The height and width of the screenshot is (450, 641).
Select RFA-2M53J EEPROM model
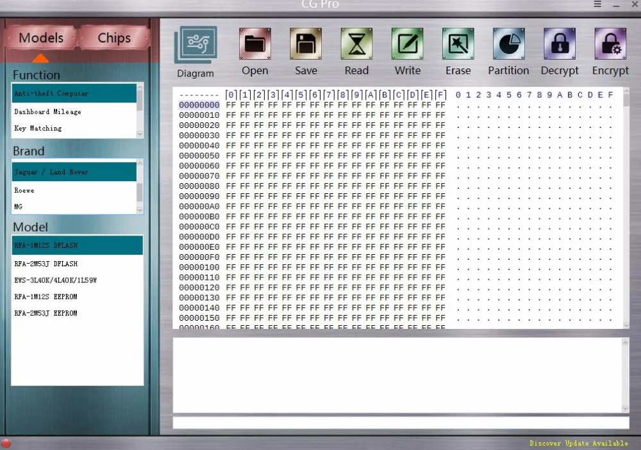[78, 313]
